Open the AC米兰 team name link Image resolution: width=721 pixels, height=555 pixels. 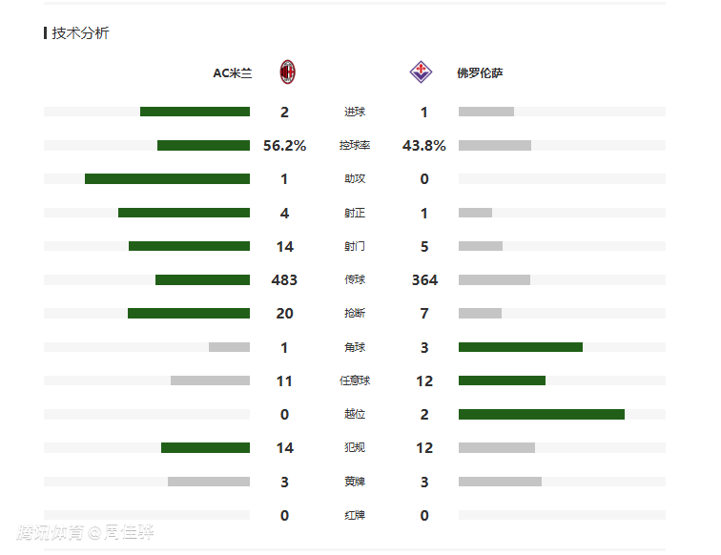[x=233, y=72]
